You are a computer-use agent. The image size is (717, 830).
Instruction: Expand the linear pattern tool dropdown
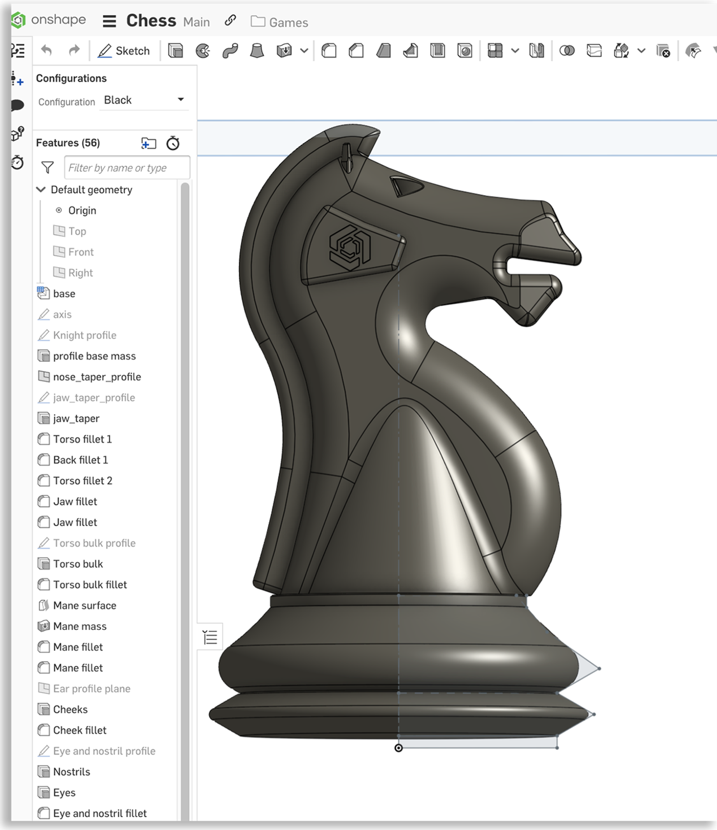514,51
